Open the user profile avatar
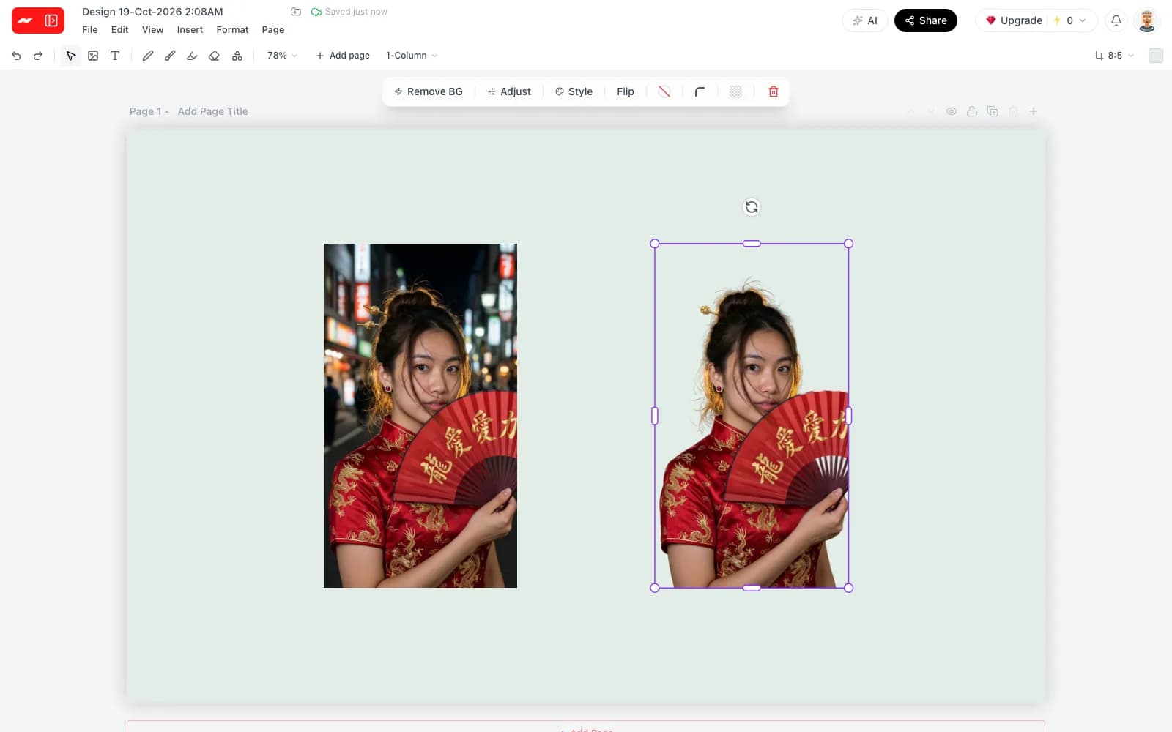The image size is (1172, 732). click(1147, 20)
